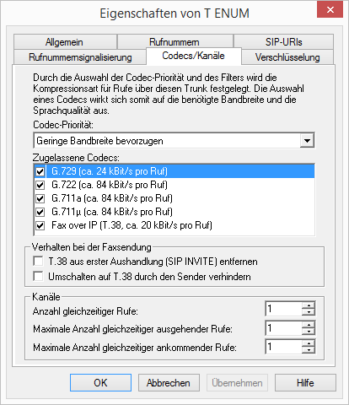Increase Anzahl gleichzeitiger Rufe with up arrow
This screenshot has width=349, height=405.
point(309,305)
